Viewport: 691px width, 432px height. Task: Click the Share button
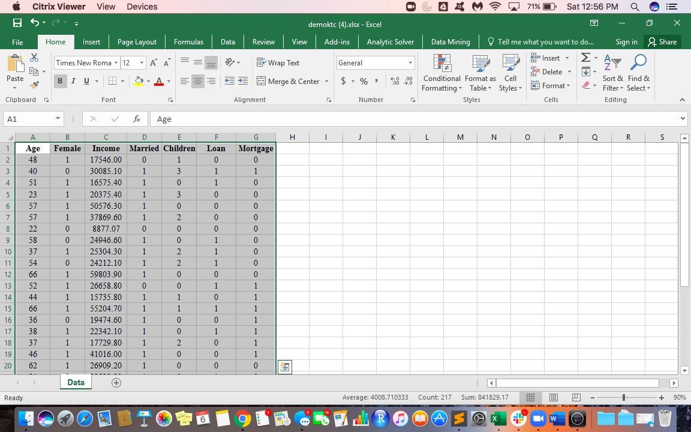pyautogui.click(x=662, y=42)
